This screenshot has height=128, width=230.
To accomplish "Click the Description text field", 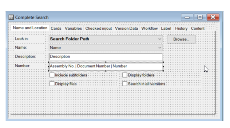I will point(105,57).
